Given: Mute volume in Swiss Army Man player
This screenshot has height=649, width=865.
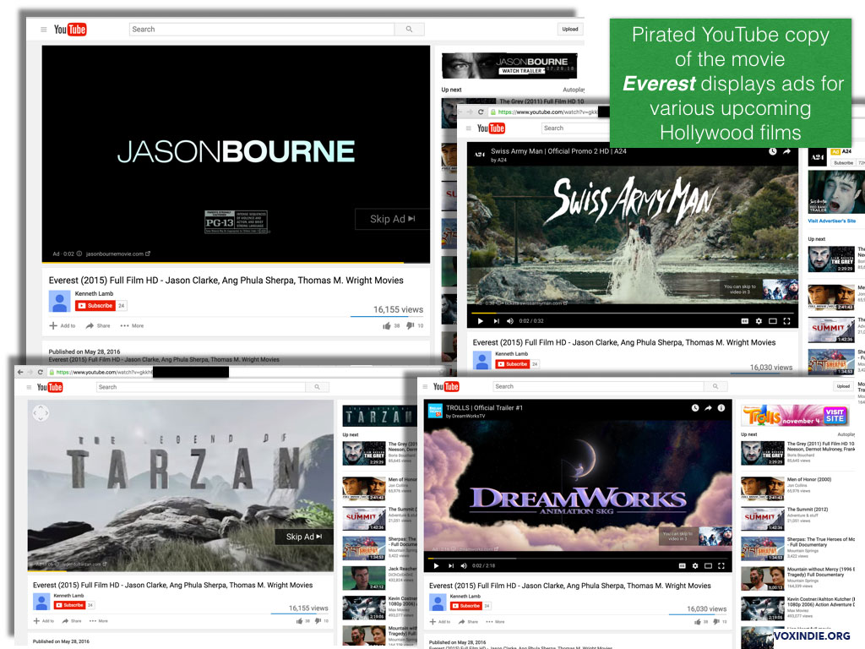Looking at the screenshot, I should click(509, 321).
